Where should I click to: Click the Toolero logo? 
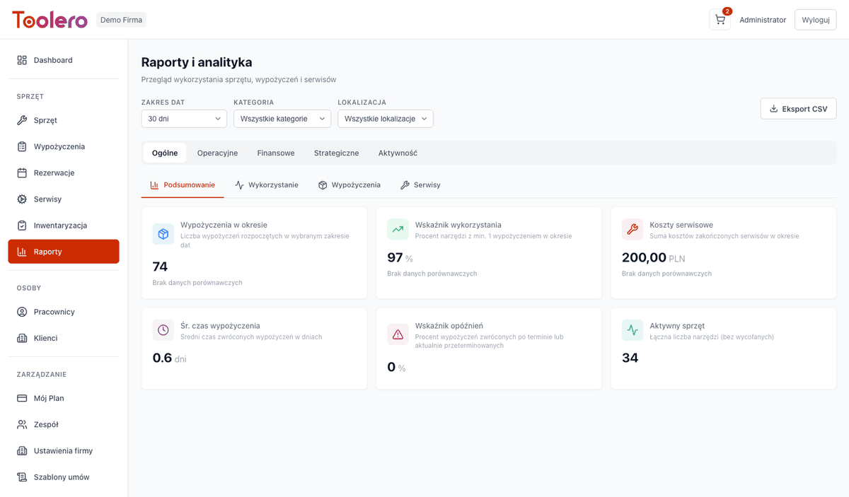tap(50, 20)
